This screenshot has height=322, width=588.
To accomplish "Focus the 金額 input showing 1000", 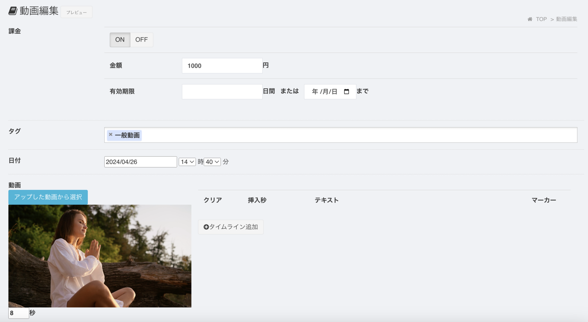I will click(x=222, y=66).
